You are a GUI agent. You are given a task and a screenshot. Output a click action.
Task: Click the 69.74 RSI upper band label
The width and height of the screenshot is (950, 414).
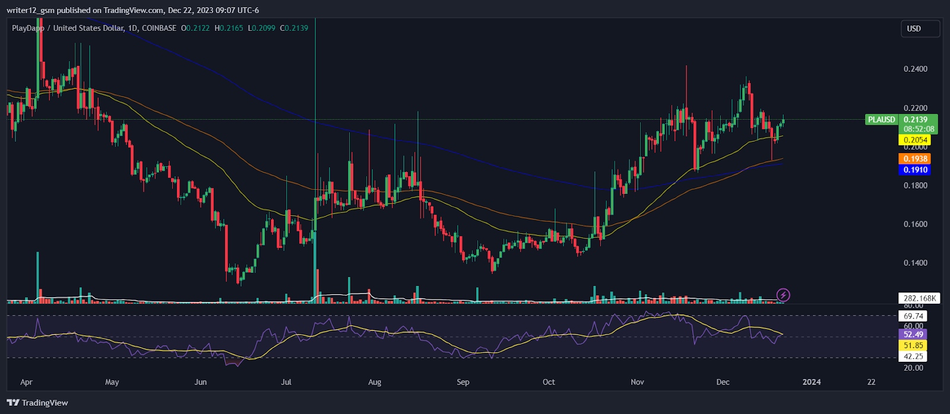tap(913, 316)
